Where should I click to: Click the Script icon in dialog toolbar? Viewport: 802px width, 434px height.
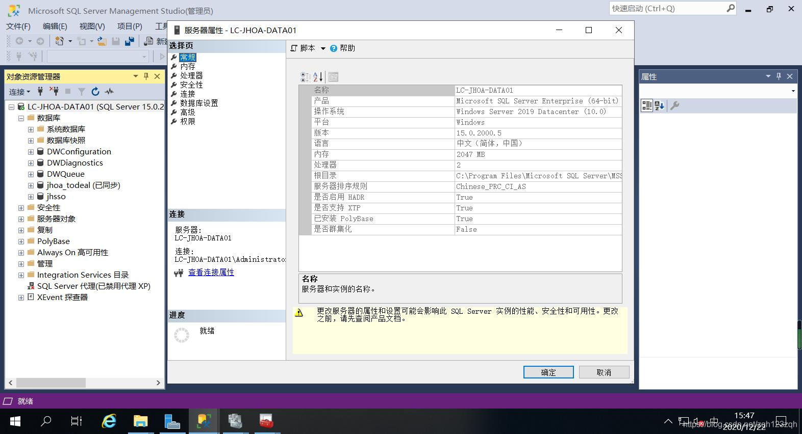[x=294, y=48]
